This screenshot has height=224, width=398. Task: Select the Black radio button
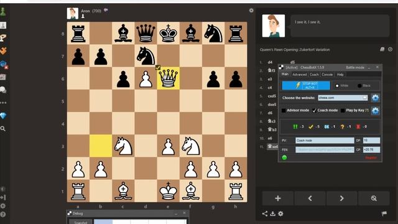pos(359,86)
